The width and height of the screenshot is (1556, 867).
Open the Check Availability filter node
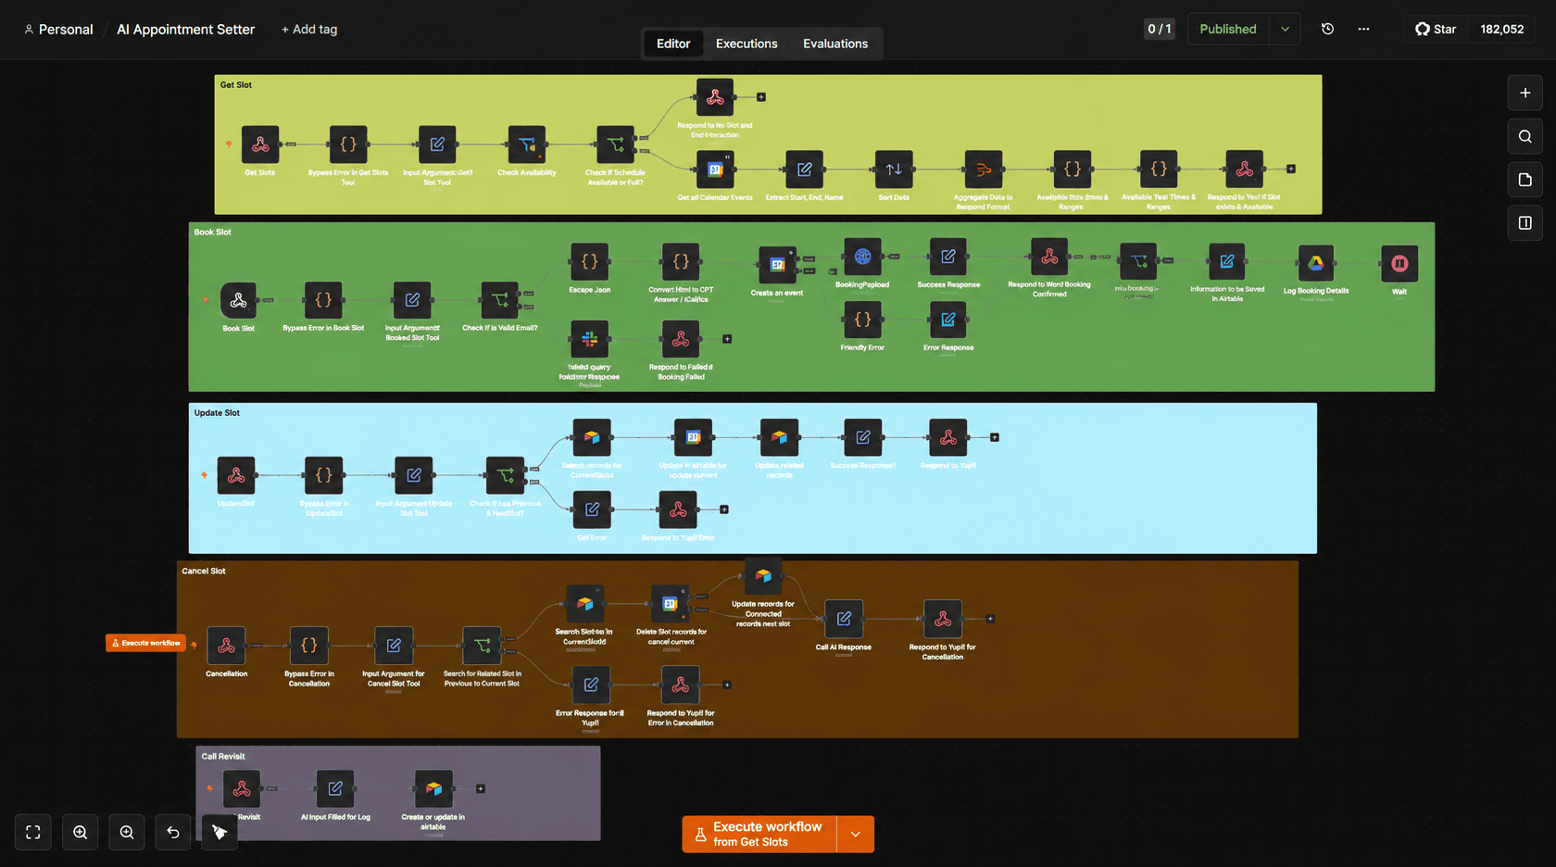click(527, 144)
